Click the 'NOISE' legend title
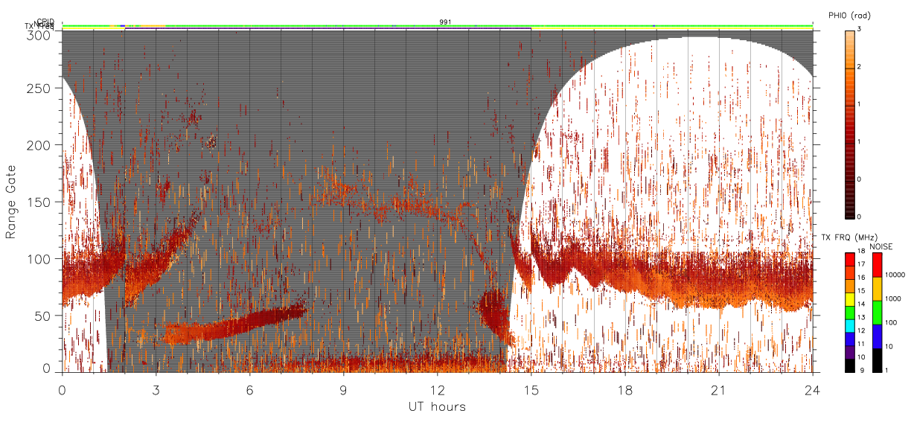 point(881,246)
